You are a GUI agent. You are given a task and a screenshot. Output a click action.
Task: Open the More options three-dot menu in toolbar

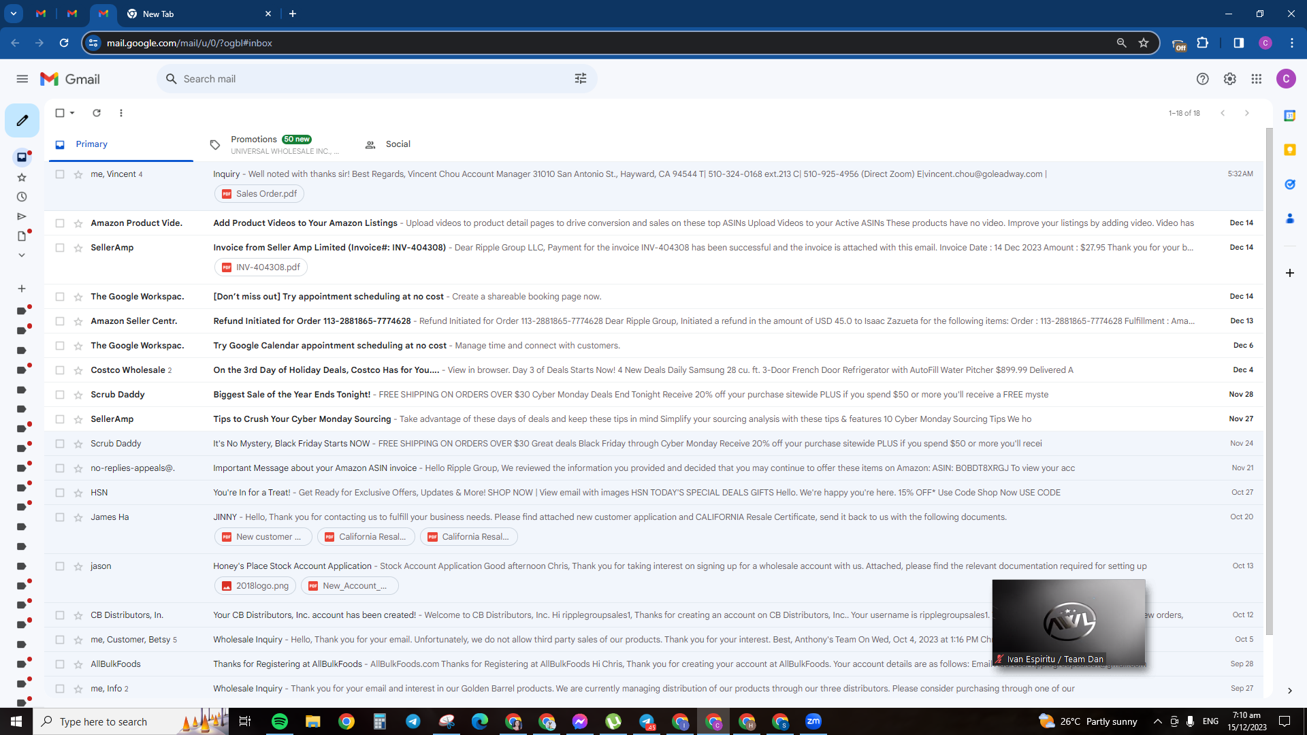(x=121, y=113)
